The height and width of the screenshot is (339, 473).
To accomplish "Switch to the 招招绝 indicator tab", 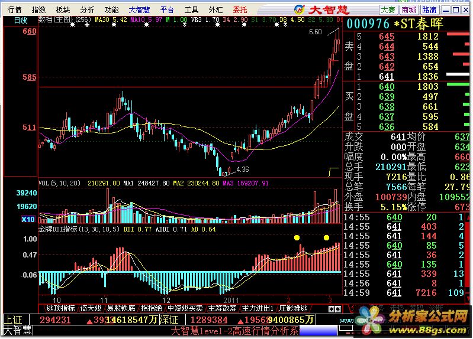I will coord(151,308).
